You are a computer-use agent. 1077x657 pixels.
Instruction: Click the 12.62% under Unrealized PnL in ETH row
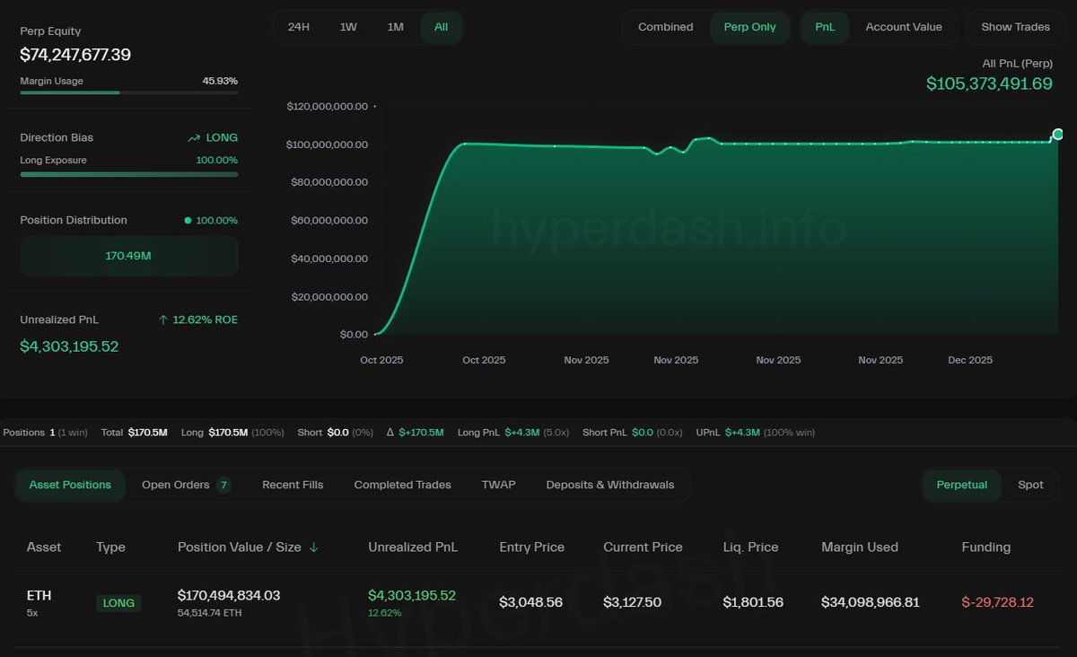385,613
